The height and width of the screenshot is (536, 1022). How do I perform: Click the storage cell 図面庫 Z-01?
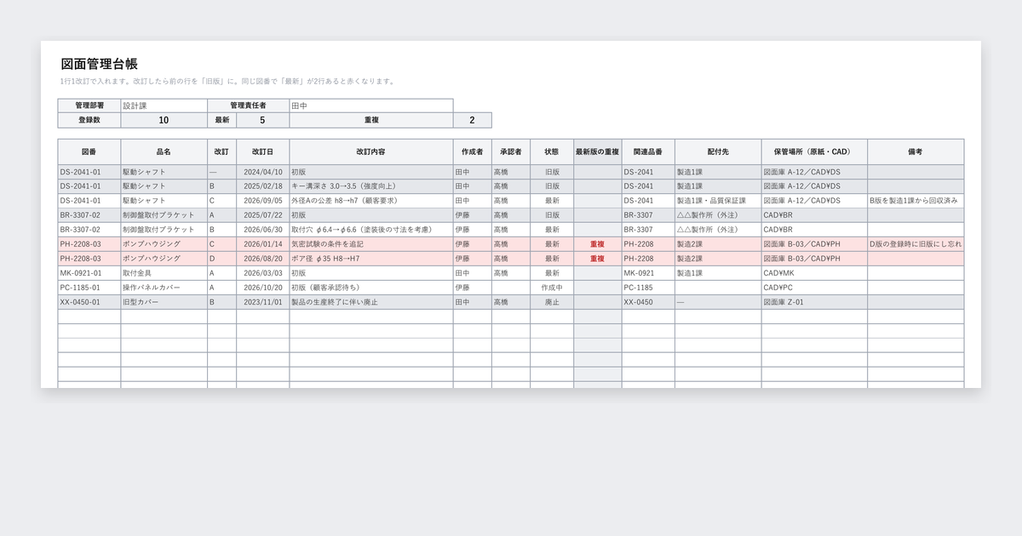click(814, 302)
